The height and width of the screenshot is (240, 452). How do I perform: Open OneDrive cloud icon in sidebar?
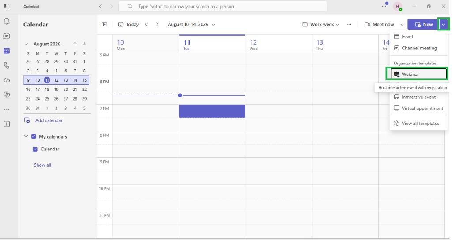[7, 80]
